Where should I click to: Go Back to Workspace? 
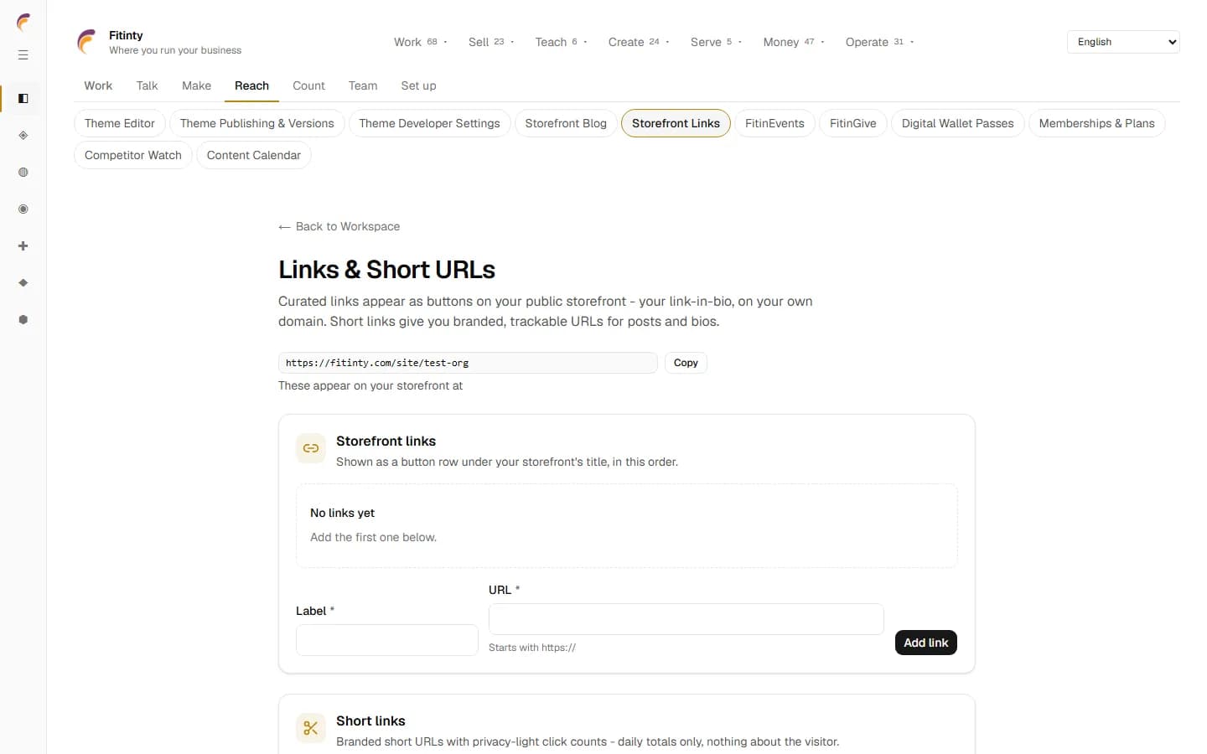click(339, 226)
